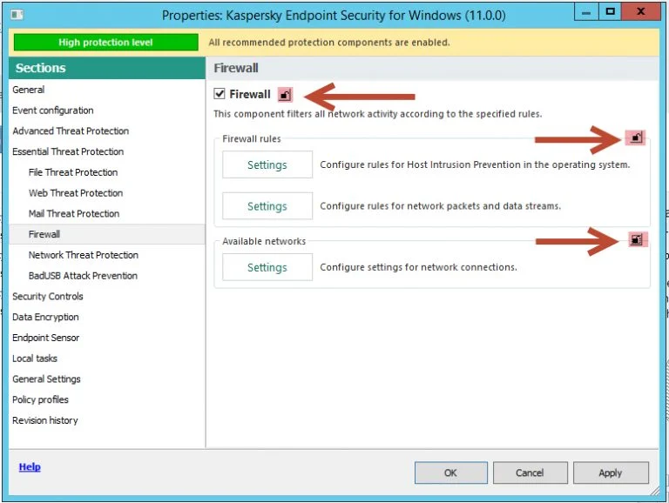The image size is (669, 503).
Task: Select the Policy profiles section
Action: point(106,399)
